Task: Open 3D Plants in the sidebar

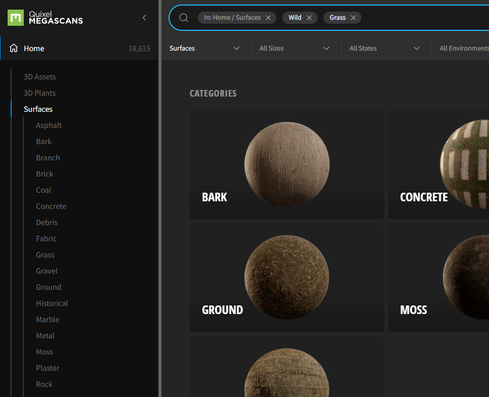Action: pos(39,93)
